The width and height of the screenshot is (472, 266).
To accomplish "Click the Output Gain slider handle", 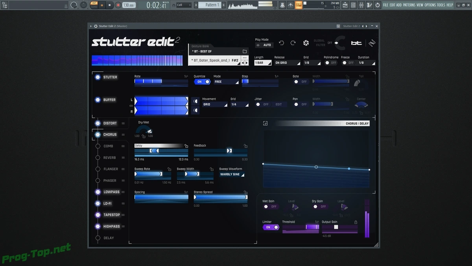I will (336, 227).
